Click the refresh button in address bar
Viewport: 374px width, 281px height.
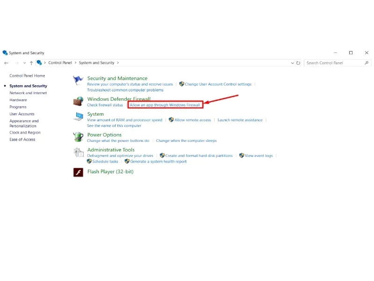coord(298,63)
